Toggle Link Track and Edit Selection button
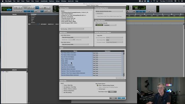The height and width of the screenshot is (104, 185). coord(32,11)
